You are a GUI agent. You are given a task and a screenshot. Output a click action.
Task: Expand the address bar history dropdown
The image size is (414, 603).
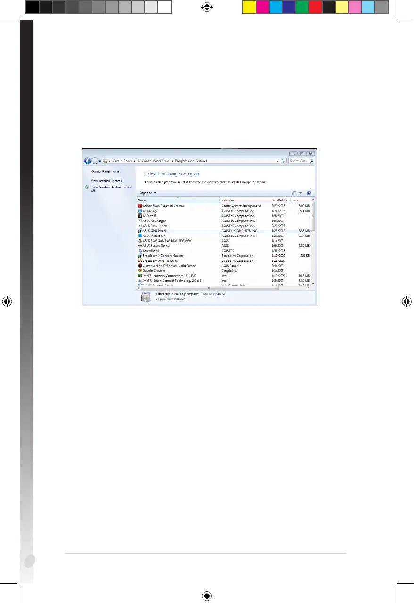point(277,161)
